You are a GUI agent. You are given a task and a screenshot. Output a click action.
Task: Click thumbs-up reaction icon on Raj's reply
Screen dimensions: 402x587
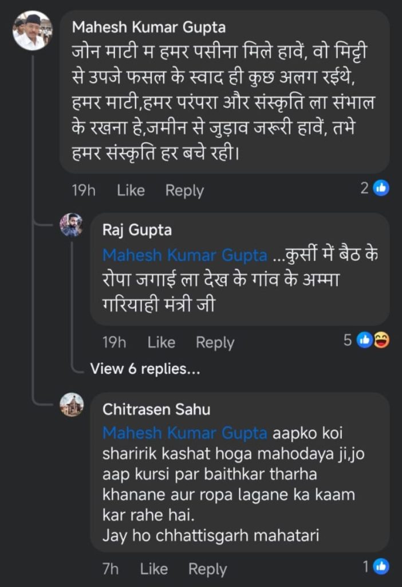coord(365,341)
